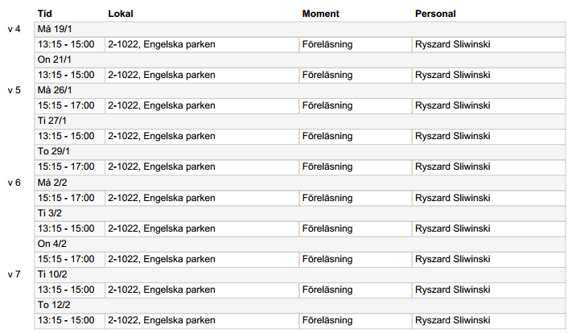Select the Ti 3/2 date row
This screenshot has height=333, width=568.
tap(300, 213)
